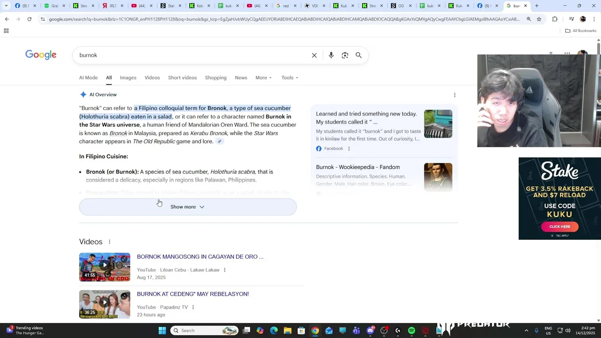Click the source link chip icon after lore
The image size is (601, 338).
pyautogui.click(x=219, y=141)
